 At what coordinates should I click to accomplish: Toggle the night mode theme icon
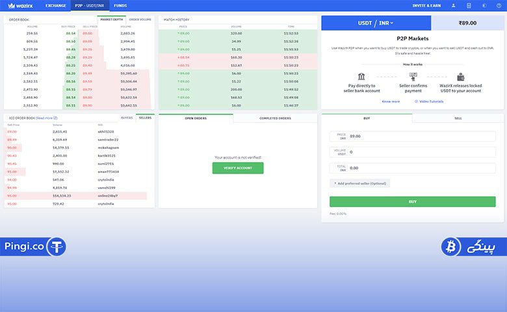[x=484, y=5]
